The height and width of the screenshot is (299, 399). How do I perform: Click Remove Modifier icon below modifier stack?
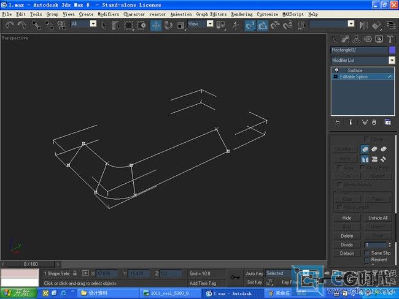point(374,123)
